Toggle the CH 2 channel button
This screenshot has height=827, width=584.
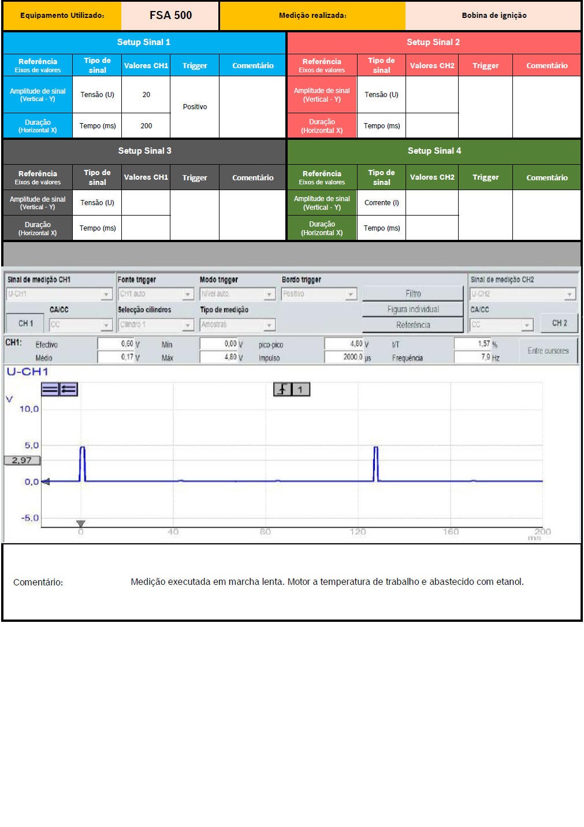click(x=559, y=323)
